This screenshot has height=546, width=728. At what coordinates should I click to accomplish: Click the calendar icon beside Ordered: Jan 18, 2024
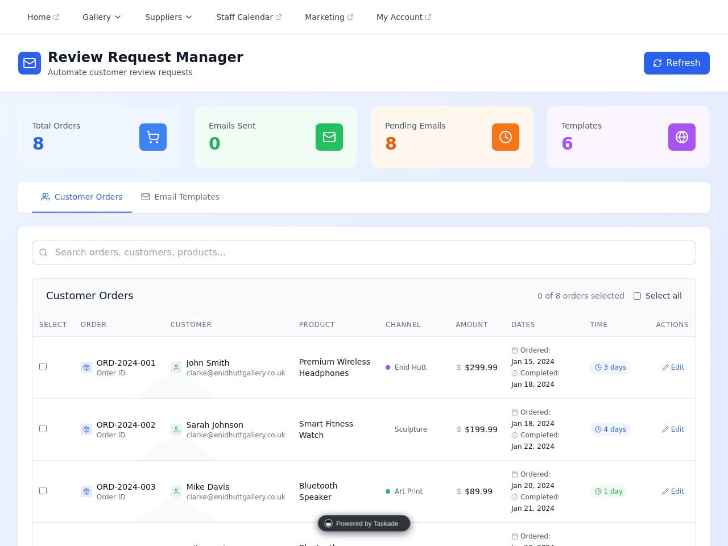[x=515, y=412]
